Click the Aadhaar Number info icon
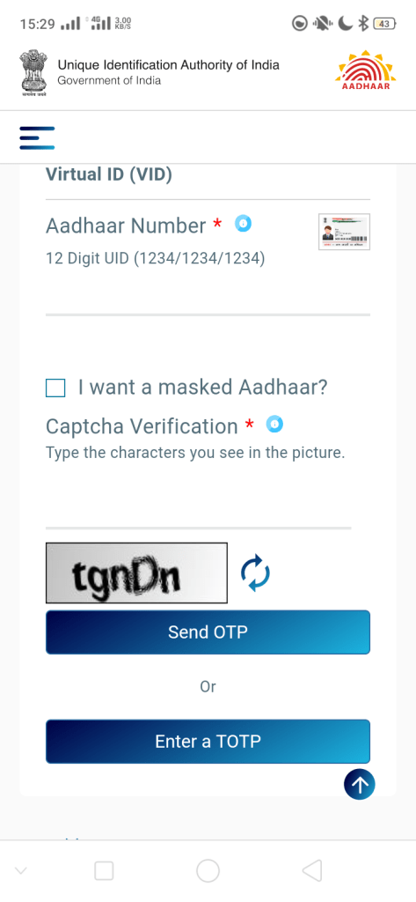Screen dimensions: 416x902 243,223
